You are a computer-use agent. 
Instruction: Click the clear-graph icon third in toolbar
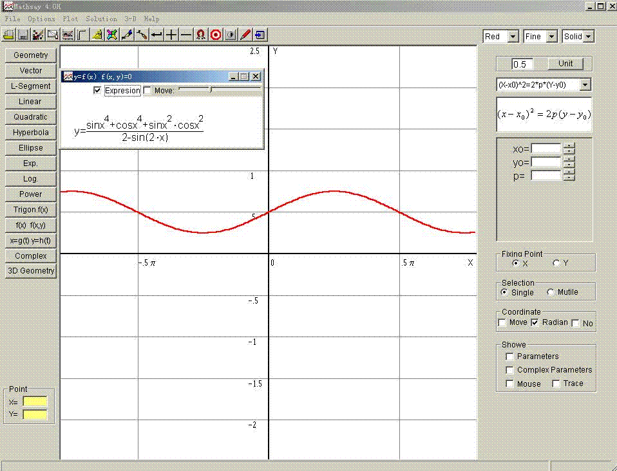38,35
